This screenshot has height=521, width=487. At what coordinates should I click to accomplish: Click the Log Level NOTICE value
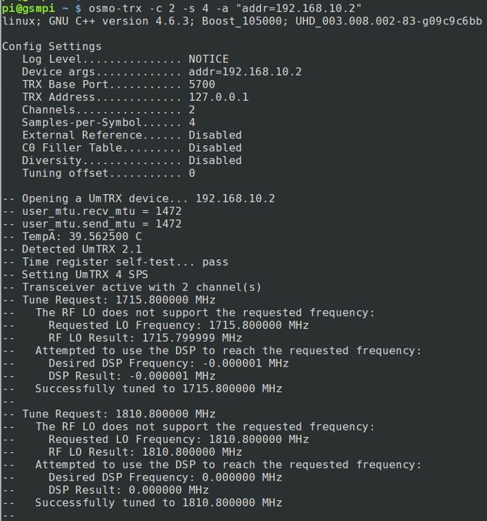[208, 59]
